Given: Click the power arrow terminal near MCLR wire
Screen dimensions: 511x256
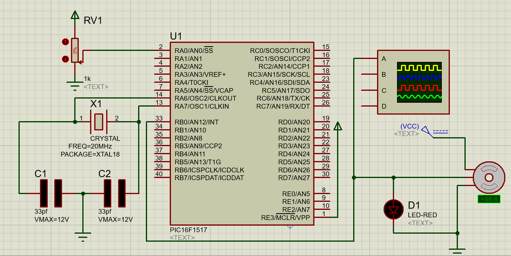Looking at the screenshot, I should [x=338, y=127].
